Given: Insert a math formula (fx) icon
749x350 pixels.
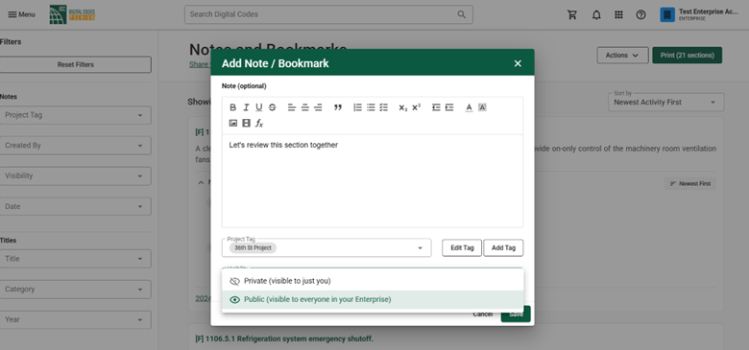Looking at the screenshot, I should pos(259,124).
